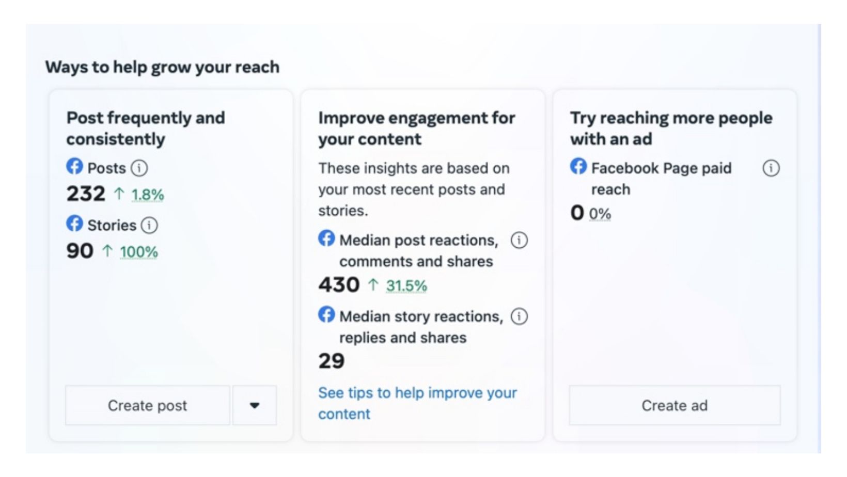
Task: Click the 430 median reactions value
Action: pyautogui.click(x=339, y=285)
